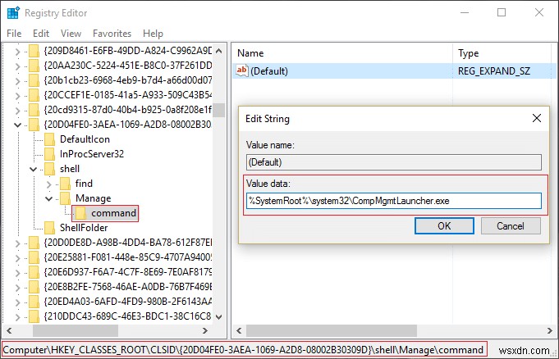559x359 pixels.
Task: Select the DefaultIcon folder icon
Action: (x=49, y=139)
